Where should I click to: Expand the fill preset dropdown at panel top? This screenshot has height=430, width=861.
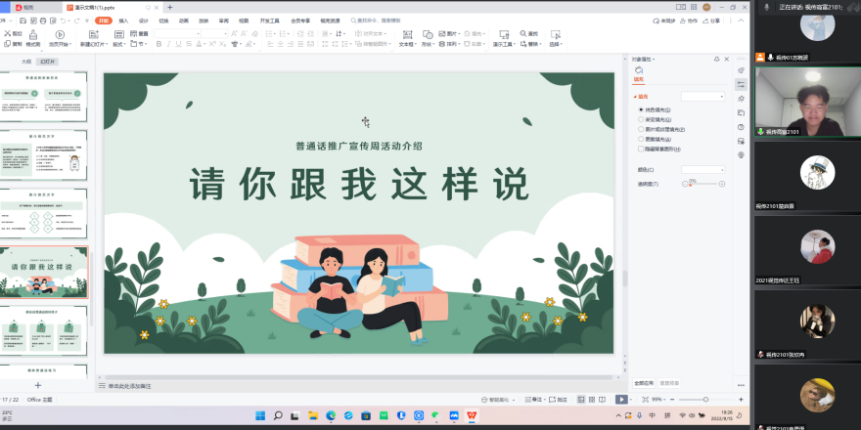point(703,97)
